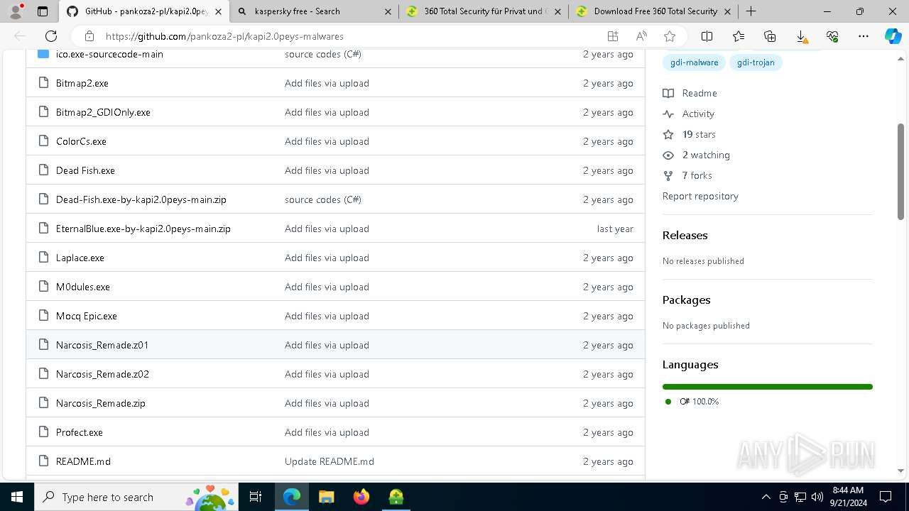Open the Favorites list icon

tap(739, 36)
